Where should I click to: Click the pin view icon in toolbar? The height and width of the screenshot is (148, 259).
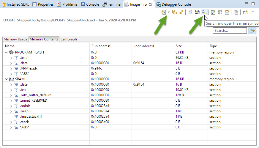coord(245,12)
